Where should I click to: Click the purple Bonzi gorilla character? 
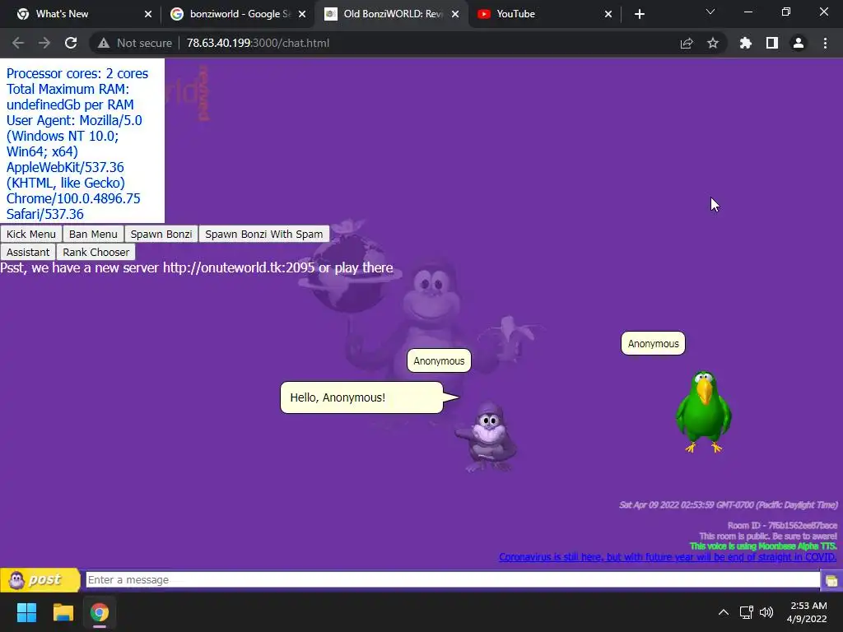(x=487, y=437)
